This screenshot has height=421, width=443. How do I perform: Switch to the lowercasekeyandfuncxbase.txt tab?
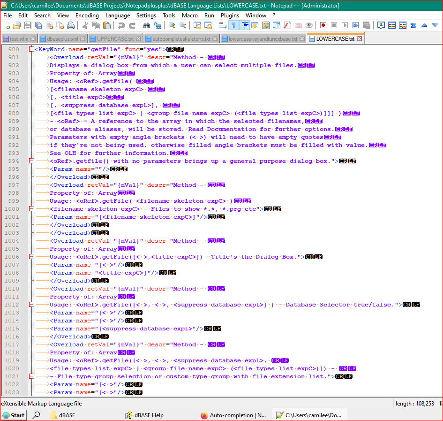coord(263,39)
